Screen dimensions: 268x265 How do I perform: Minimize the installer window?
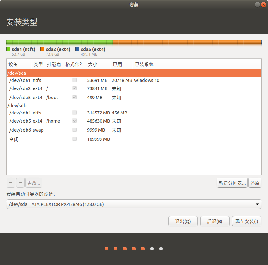pos(257,5)
